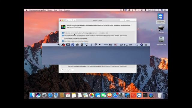Open System Preferences gear in Dock
The width and height of the screenshot is (192, 108).
[x=121, y=95]
